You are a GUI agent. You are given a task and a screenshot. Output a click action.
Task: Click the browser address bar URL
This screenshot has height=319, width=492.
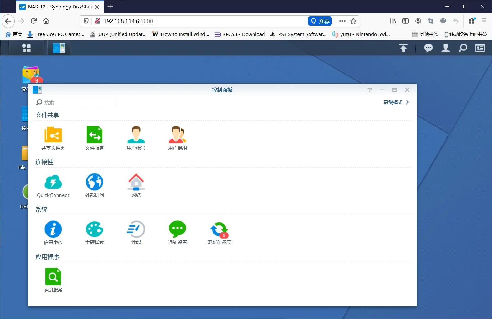click(x=128, y=21)
